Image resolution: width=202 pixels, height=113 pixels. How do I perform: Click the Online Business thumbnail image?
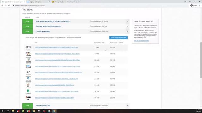click(x=28, y=66)
